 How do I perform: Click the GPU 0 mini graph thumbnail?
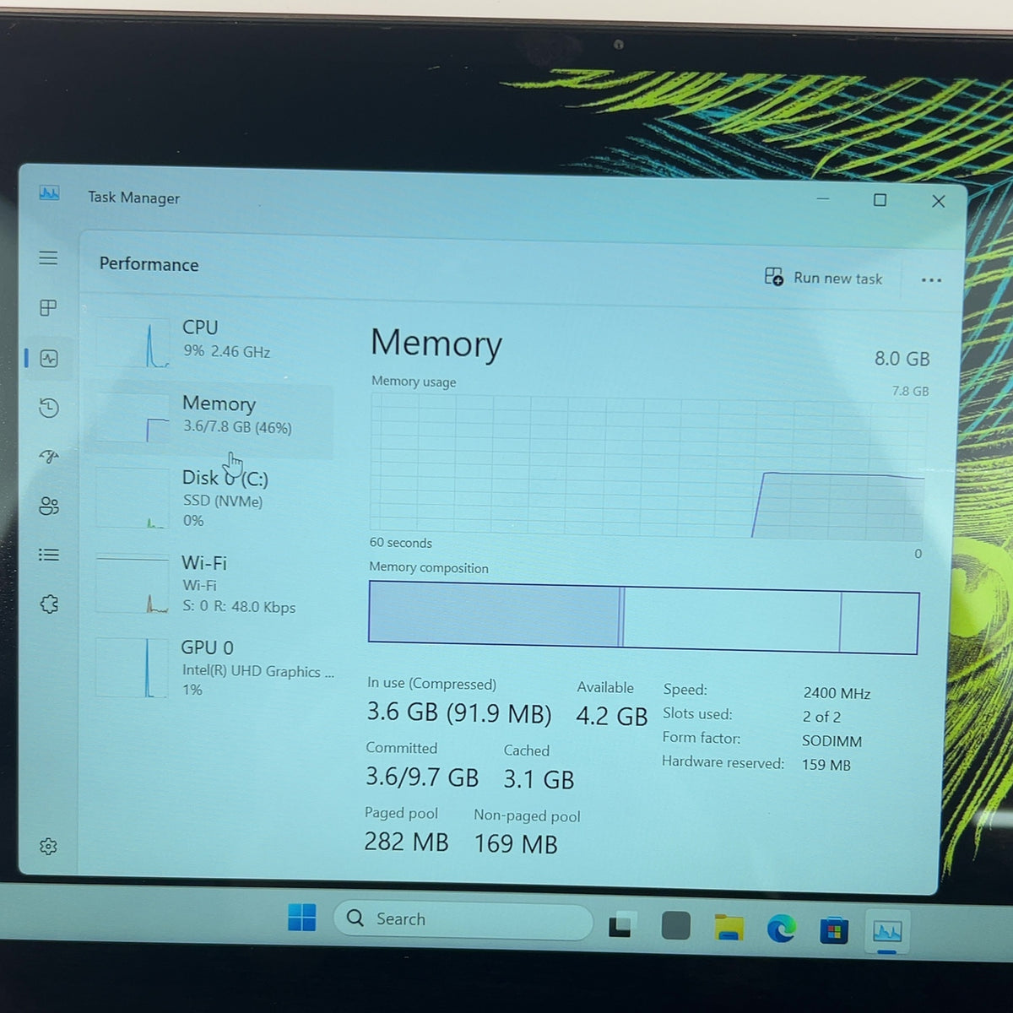tap(131, 668)
